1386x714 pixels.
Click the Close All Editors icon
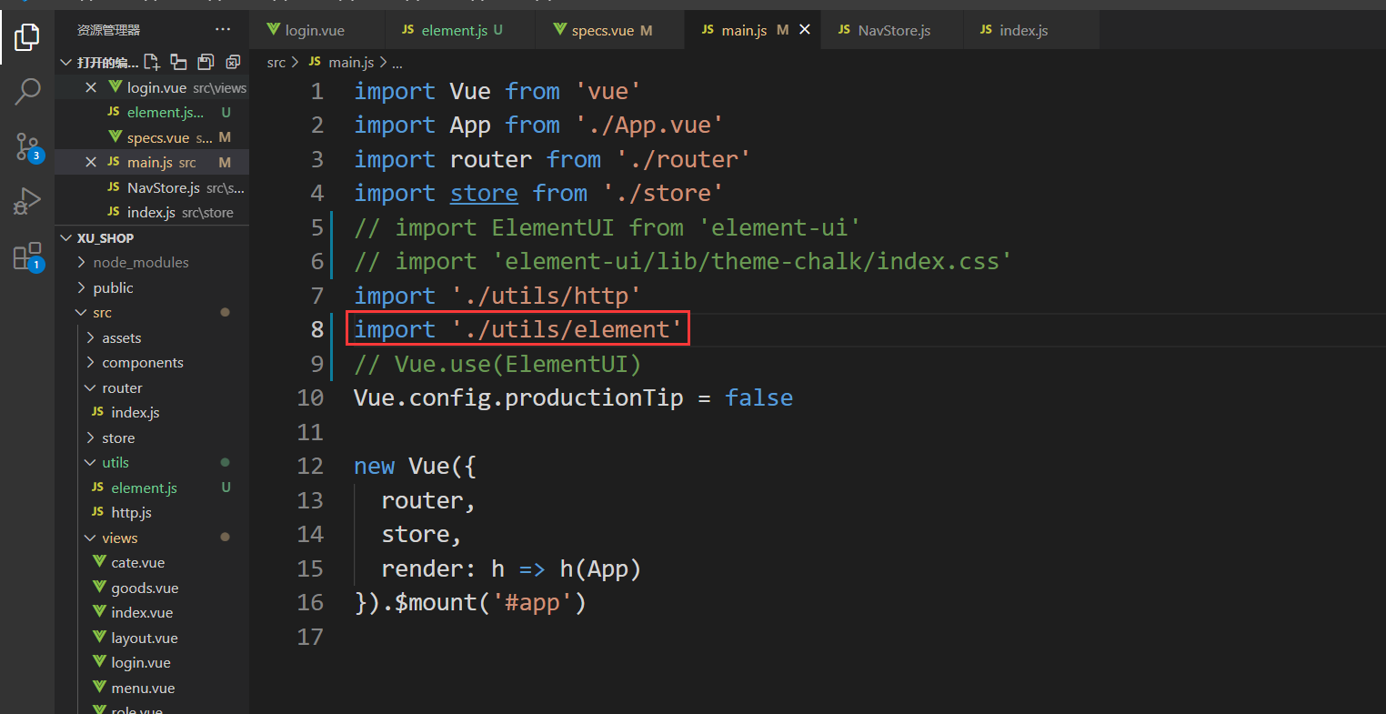point(233,62)
